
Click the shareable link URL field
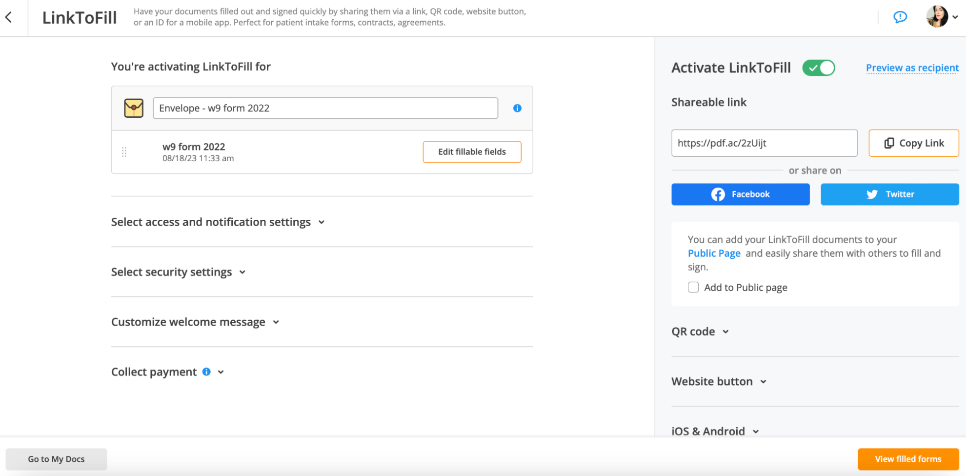coord(764,143)
